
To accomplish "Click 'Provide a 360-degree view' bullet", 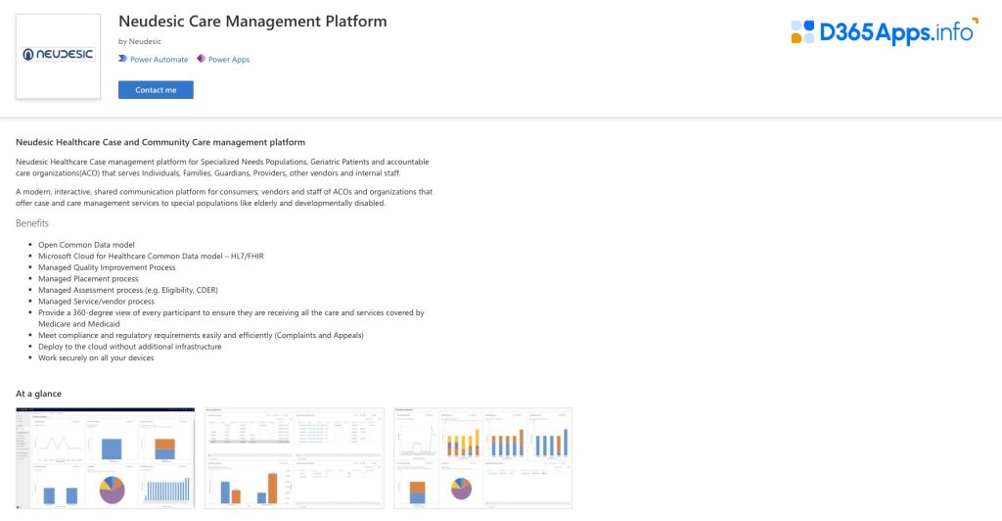I will [231, 318].
